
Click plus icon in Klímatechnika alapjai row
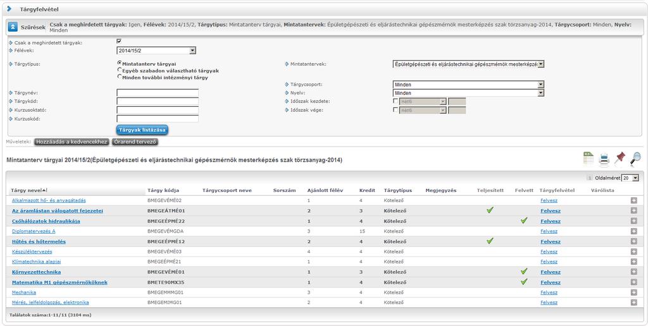tap(633, 262)
